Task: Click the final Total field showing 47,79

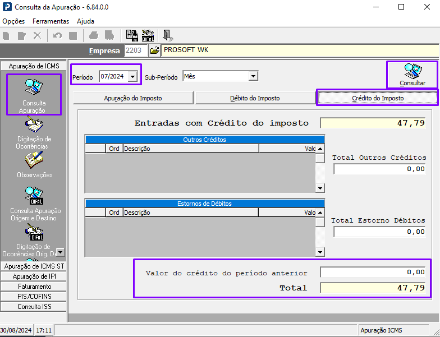Action: (x=373, y=288)
